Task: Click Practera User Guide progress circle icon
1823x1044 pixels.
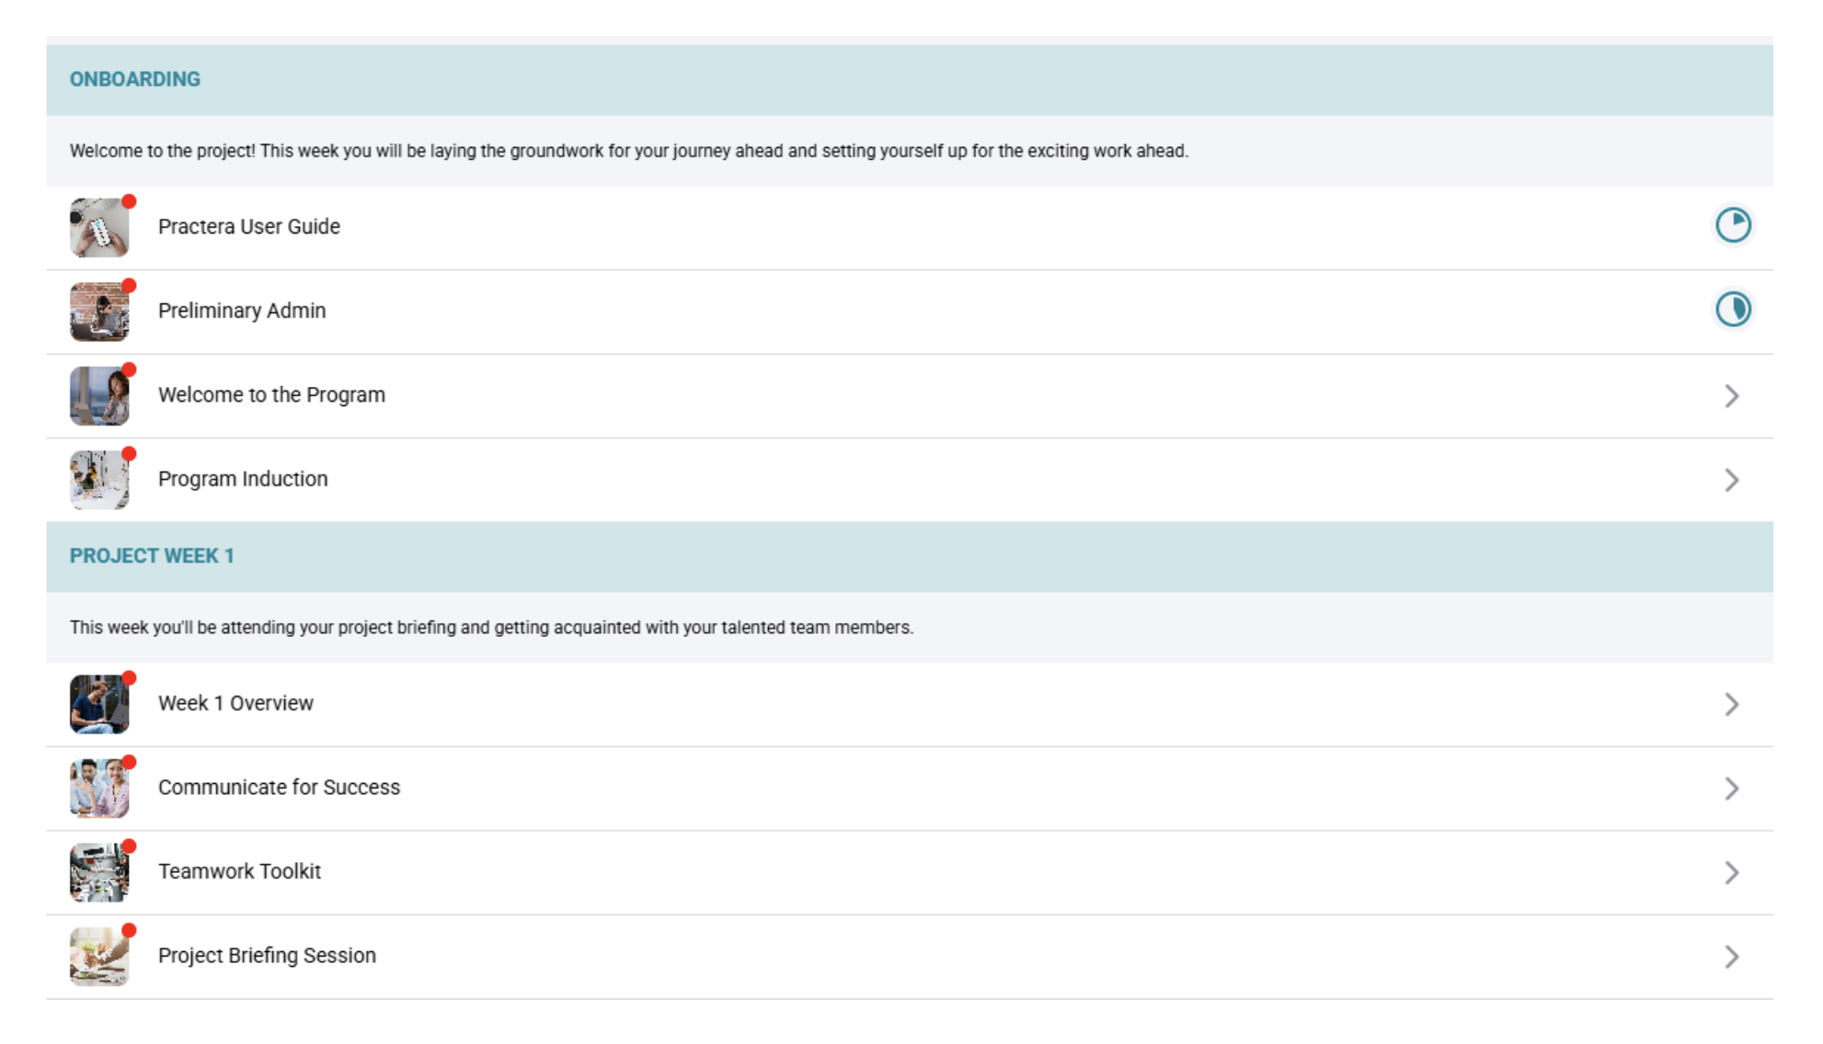Action: click(x=1732, y=225)
